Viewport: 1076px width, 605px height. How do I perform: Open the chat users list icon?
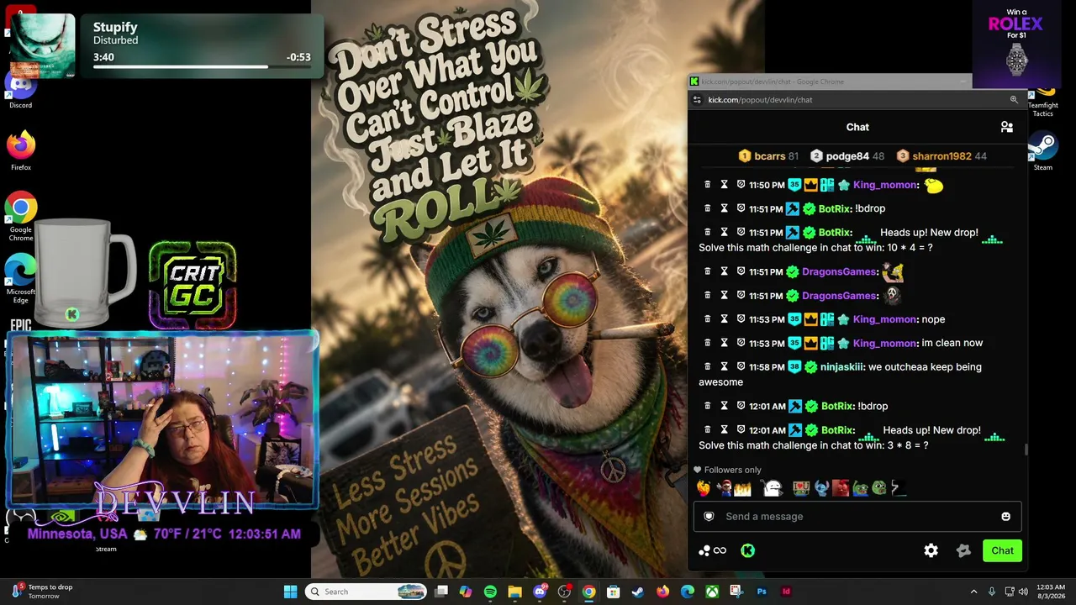[1006, 127]
